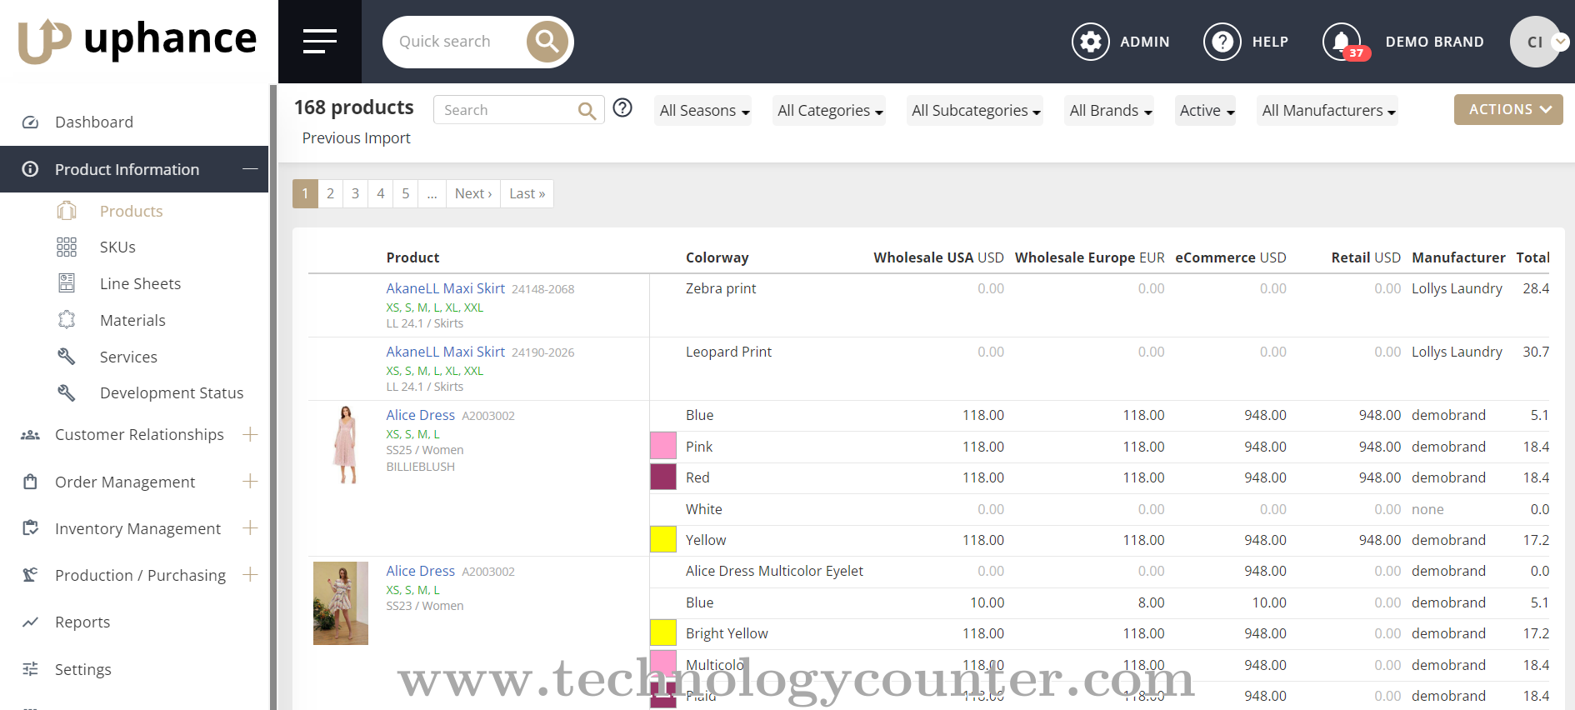
Task: Click the Pink colorway swatch
Action: [663, 446]
